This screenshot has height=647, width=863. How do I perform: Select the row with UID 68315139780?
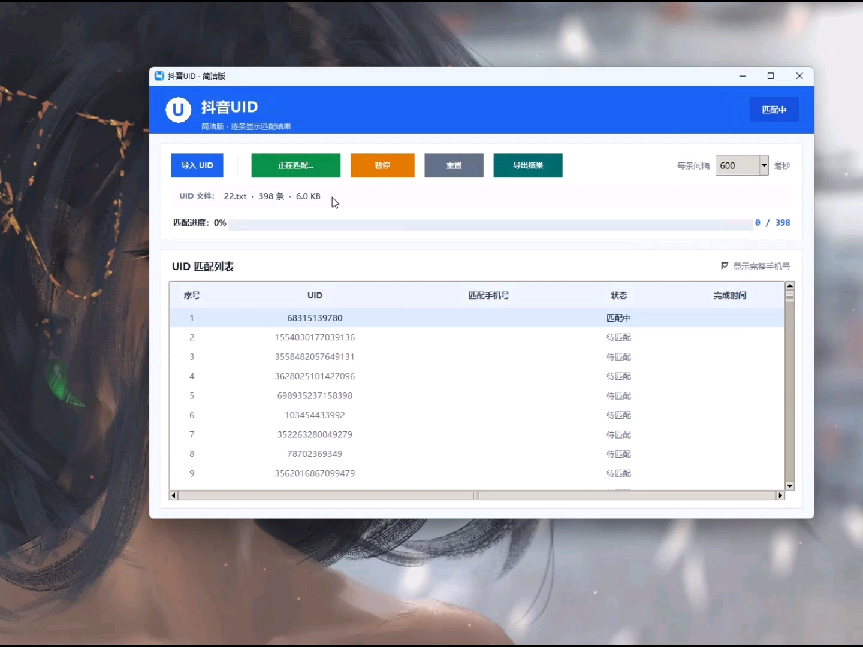point(477,318)
